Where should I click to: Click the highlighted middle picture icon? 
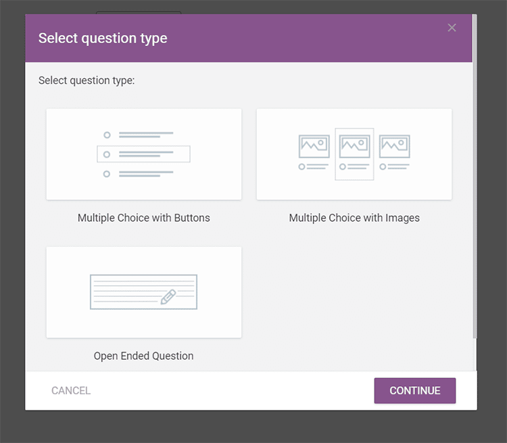click(x=354, y=146)
